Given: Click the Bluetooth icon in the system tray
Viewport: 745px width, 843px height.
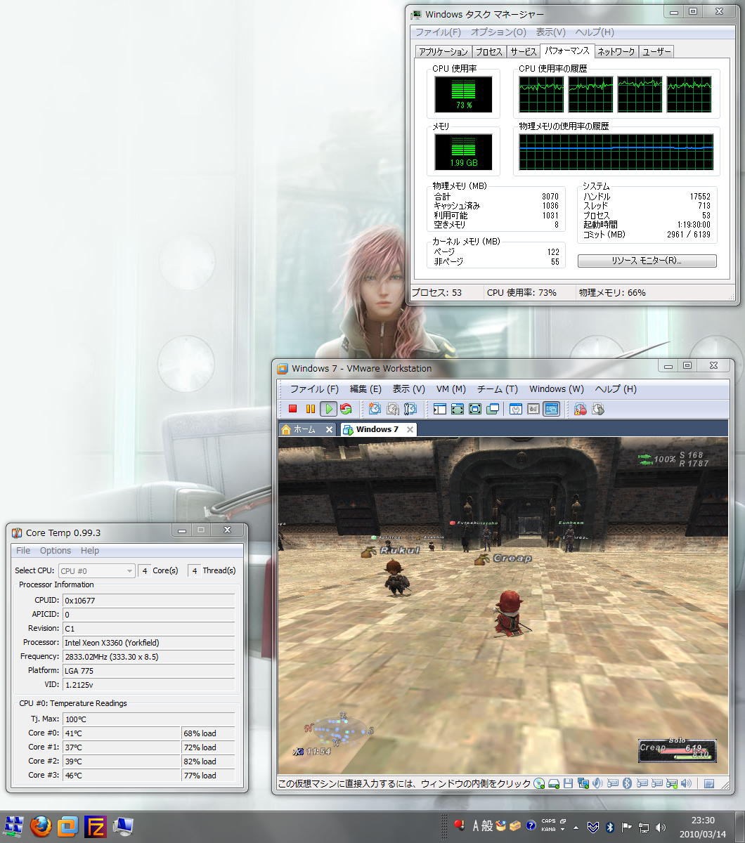Looking at the screenshot, I should point(610,827).
